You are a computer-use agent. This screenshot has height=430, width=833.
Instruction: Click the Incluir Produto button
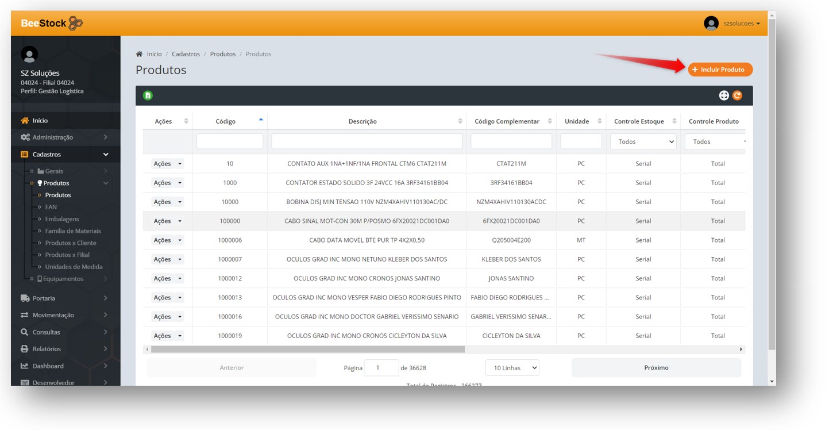coord(720,70)
